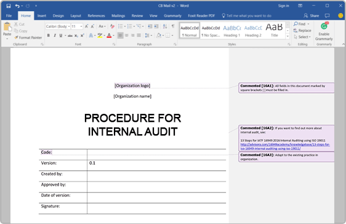Toggle bold formatting

(48, 36)
